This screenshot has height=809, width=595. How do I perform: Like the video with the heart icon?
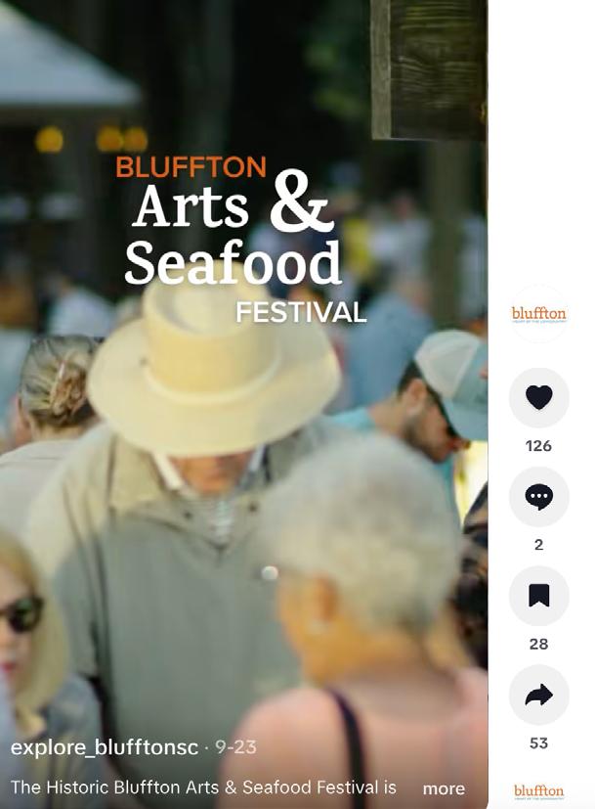[539, 397]
